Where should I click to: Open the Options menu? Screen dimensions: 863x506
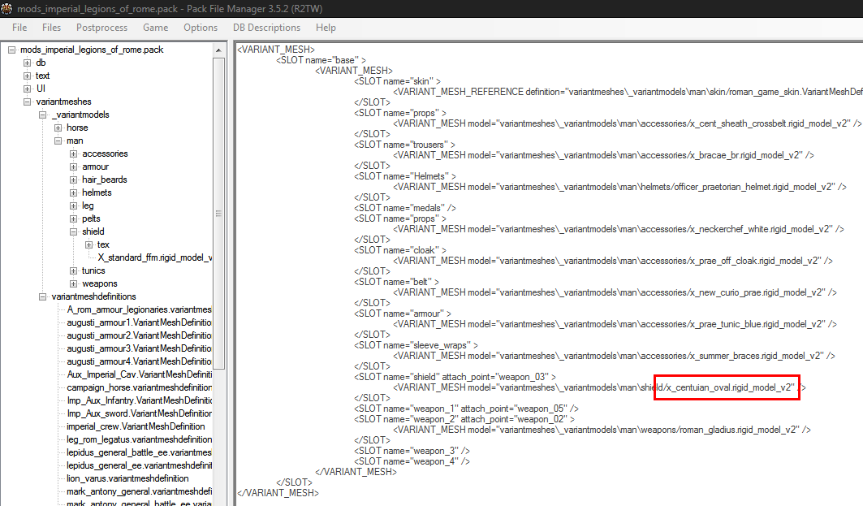coord(201,28)
